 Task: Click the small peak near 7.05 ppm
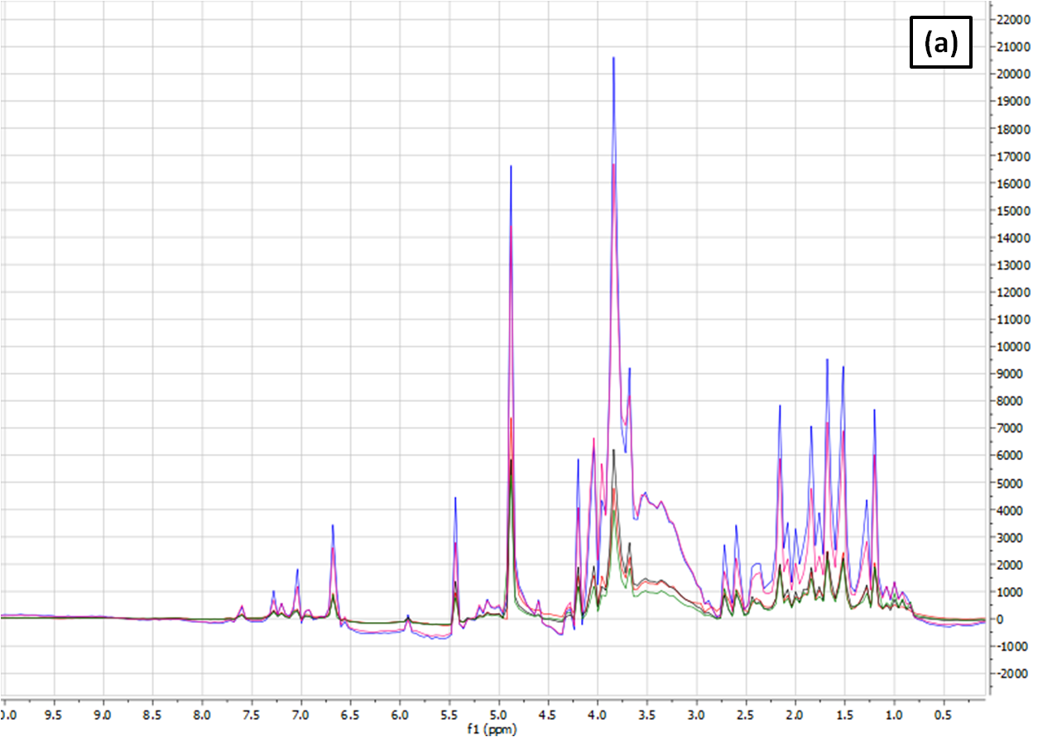tap(297, 570)
